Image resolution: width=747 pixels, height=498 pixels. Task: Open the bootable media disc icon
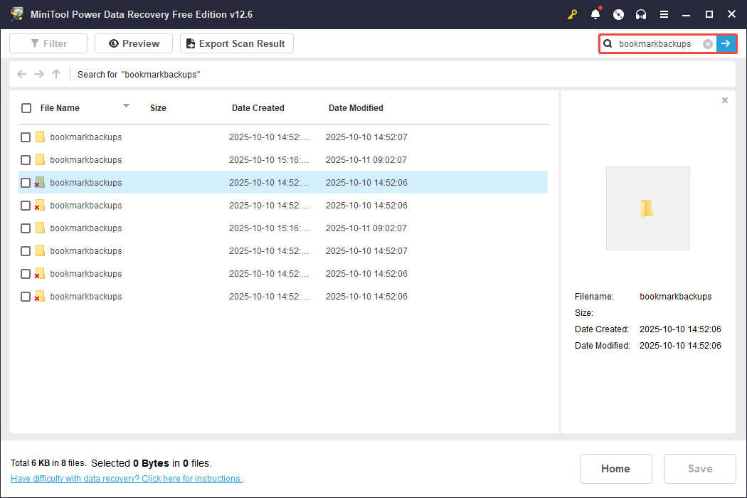[618, 14]
